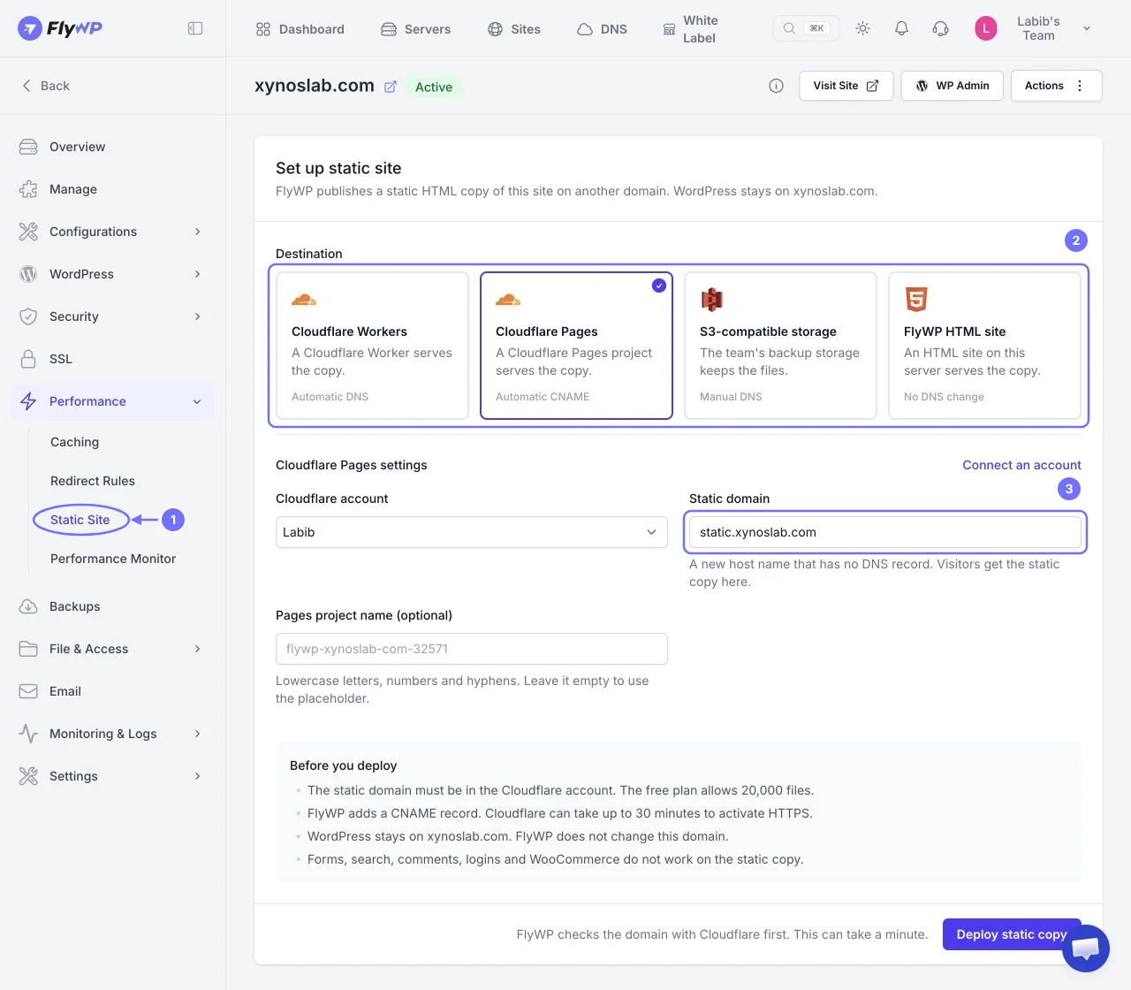
Task: Collapse the sidebar panel icon
Action: tap(195, 28)
